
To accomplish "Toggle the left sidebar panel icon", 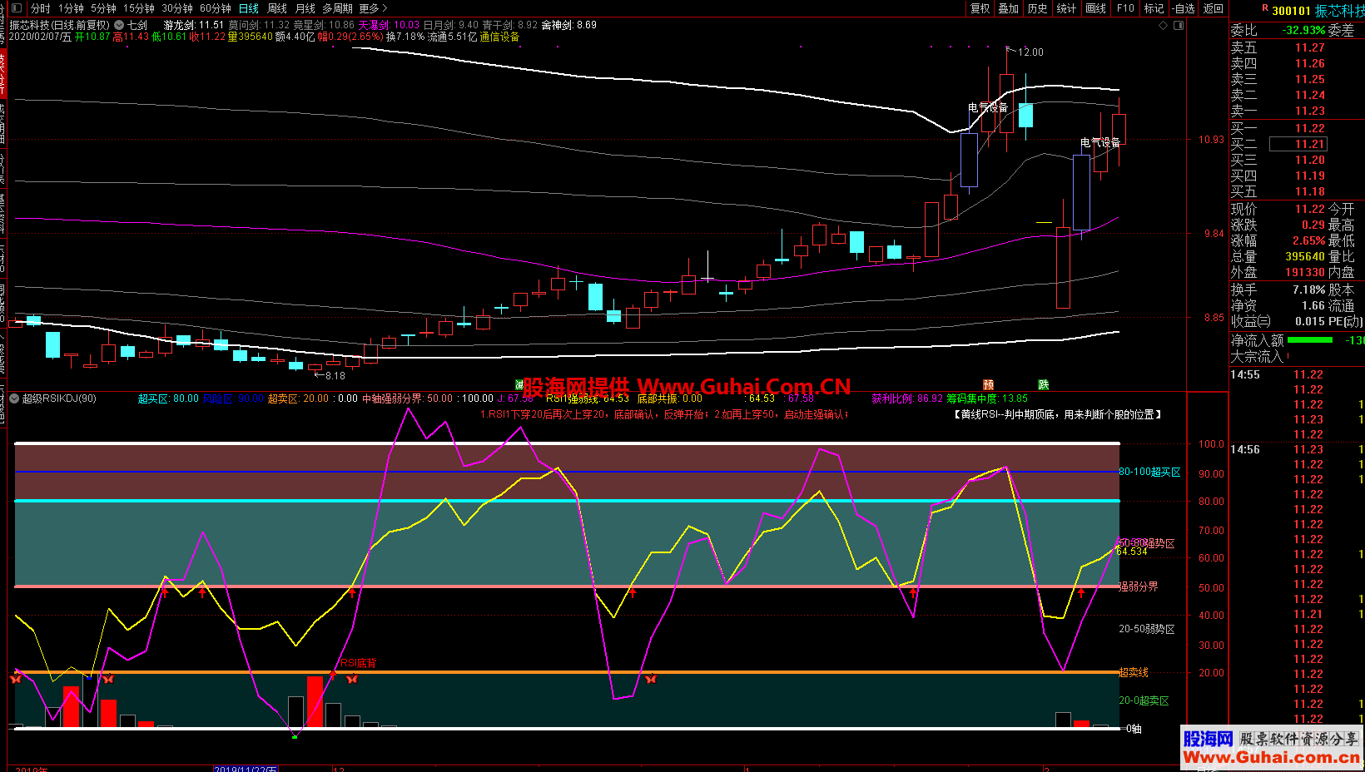I will (x=16, y=8).
